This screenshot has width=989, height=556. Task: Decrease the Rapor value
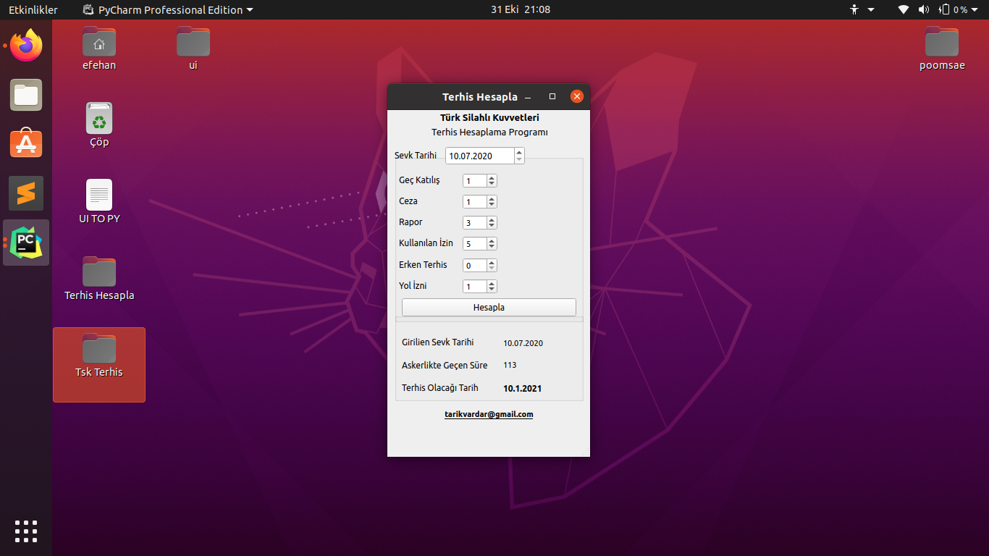pos(492,226)
